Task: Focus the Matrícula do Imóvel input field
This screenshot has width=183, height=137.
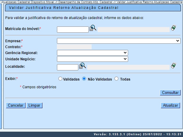Action: (73, 29)
